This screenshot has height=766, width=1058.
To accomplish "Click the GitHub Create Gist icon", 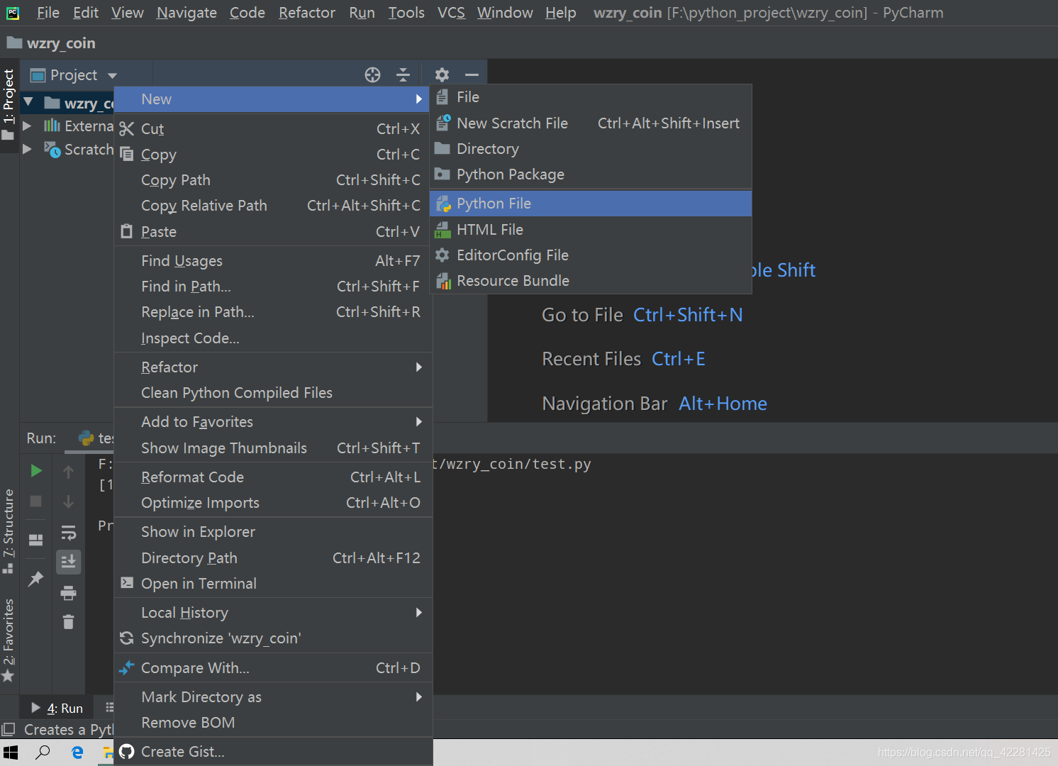I will pos(127,751).
